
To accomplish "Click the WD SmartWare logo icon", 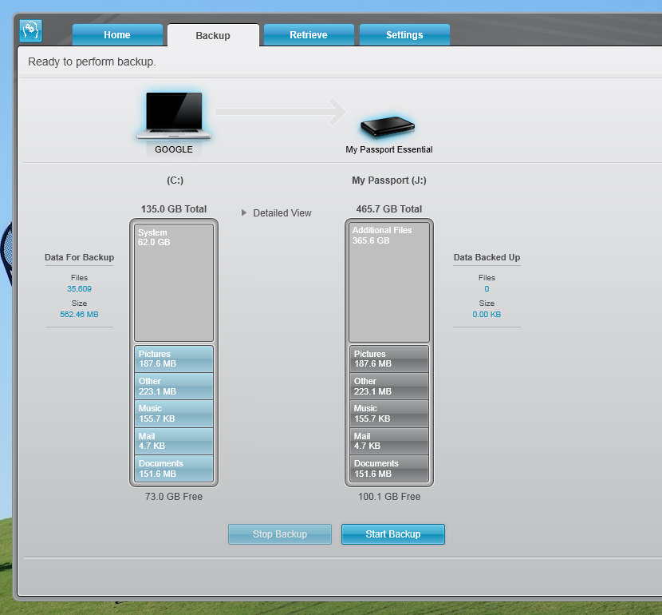I will (30, 31).
